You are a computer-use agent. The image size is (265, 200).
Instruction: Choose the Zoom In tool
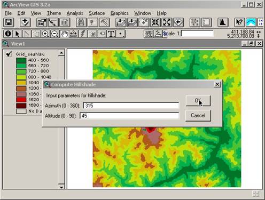click(x=45, y=34)
